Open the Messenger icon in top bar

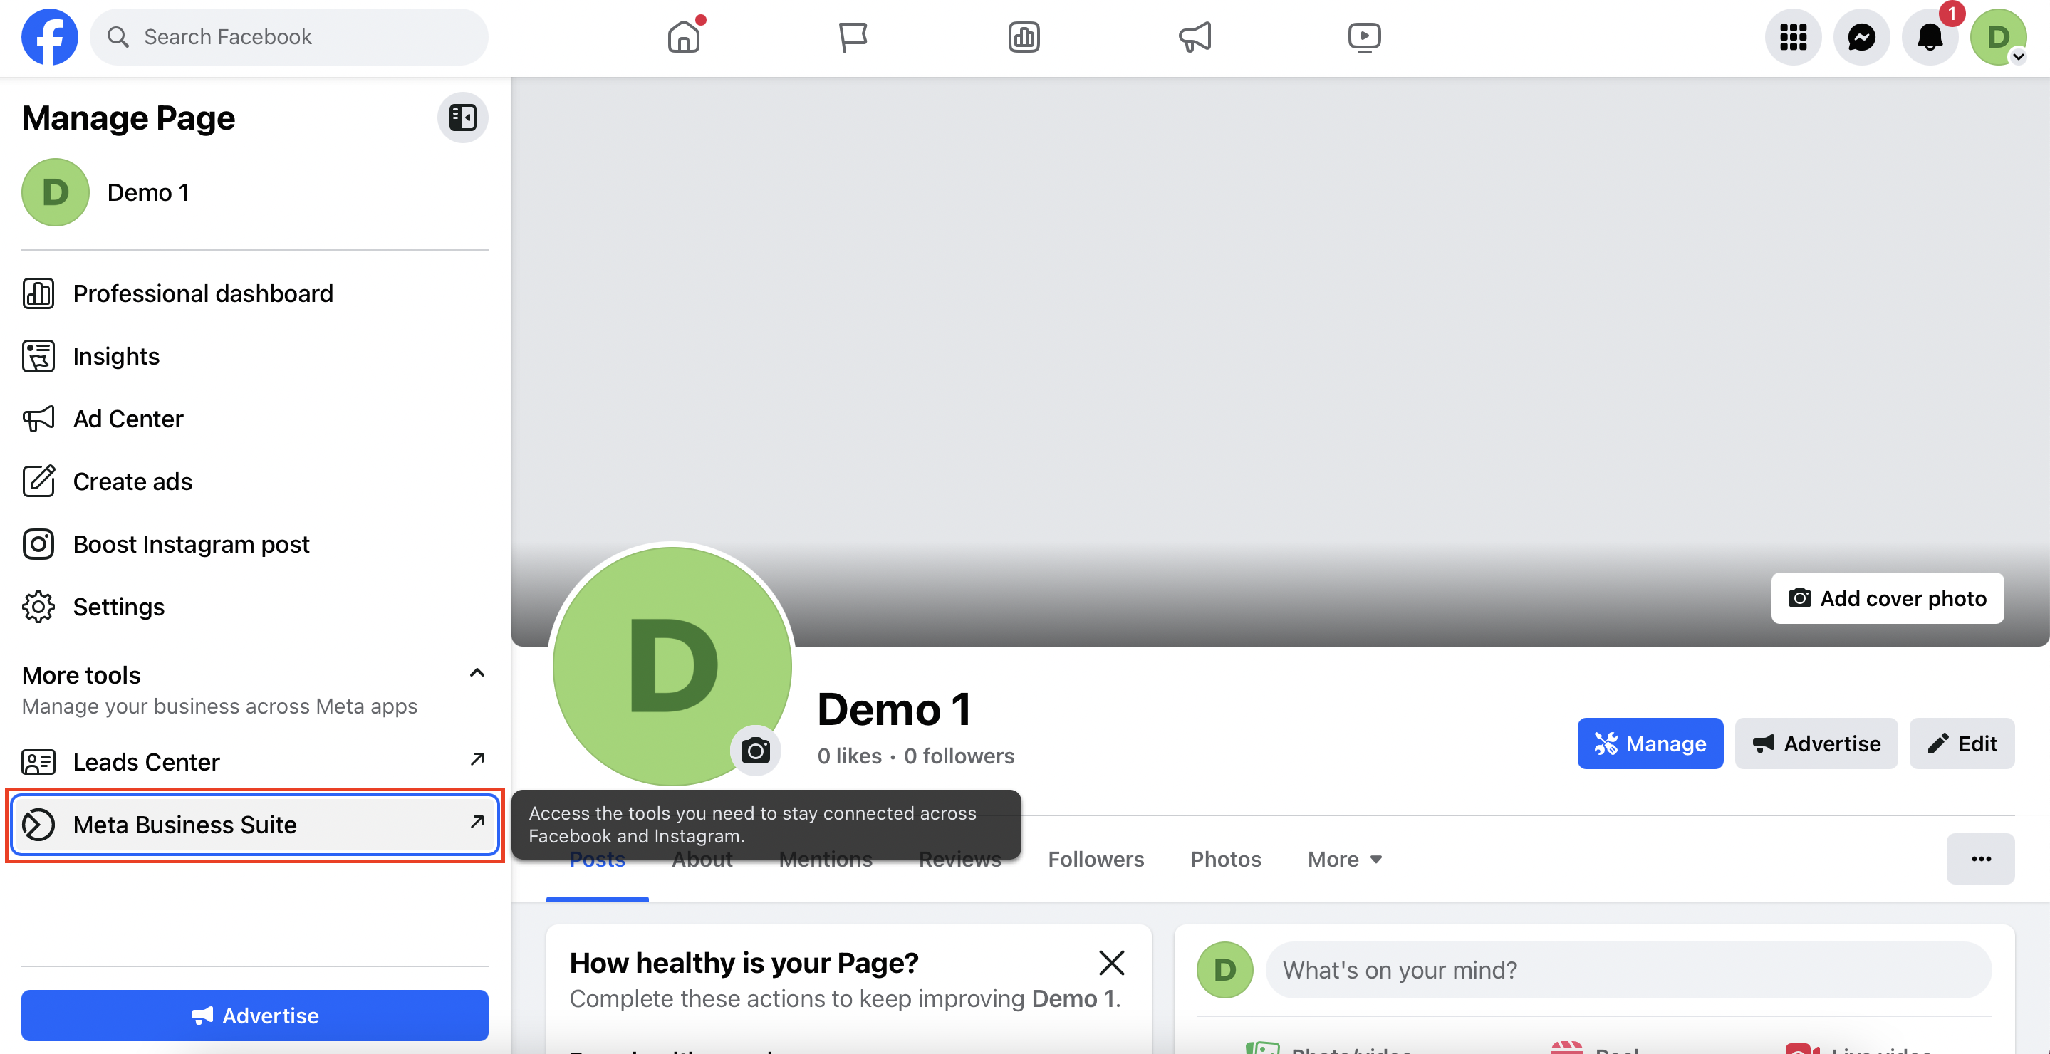point(1861,36)
